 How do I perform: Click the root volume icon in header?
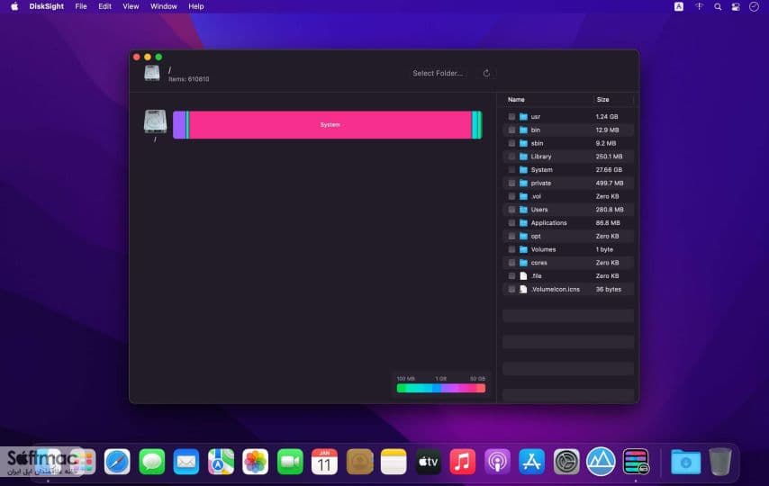tap(152, 73)
